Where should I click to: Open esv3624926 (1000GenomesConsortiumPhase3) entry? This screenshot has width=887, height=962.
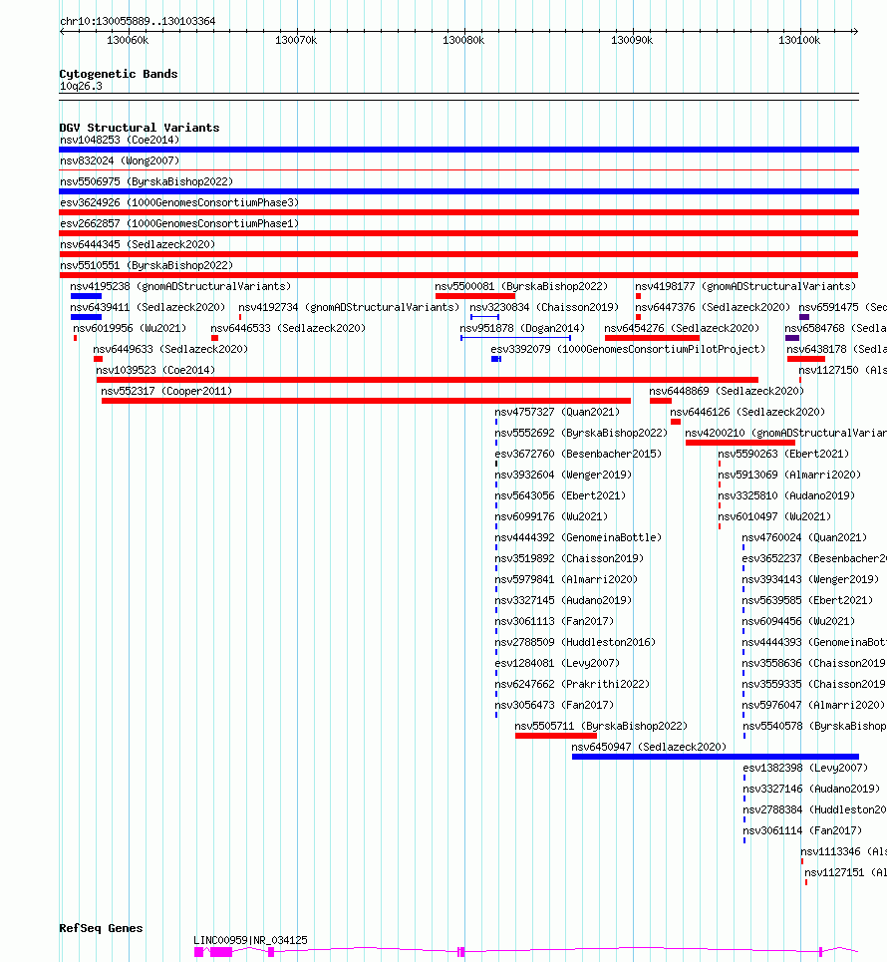pyautogui.click(x=179, y=202)
